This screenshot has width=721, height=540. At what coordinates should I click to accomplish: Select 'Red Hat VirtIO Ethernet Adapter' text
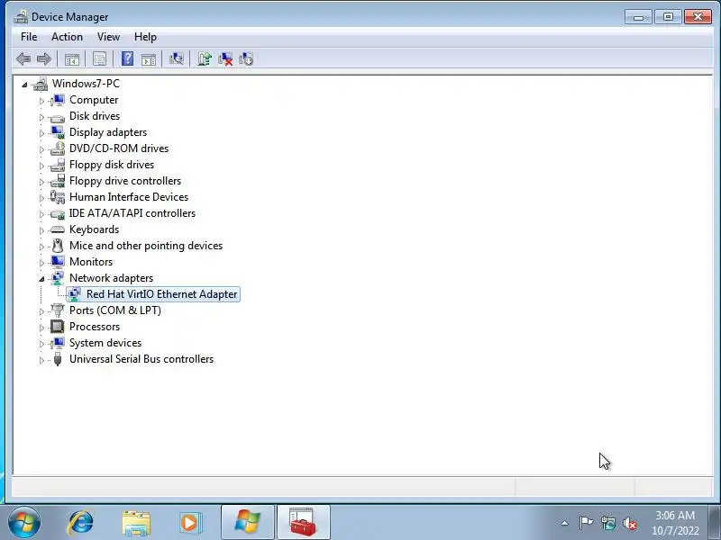pos(162,294)
